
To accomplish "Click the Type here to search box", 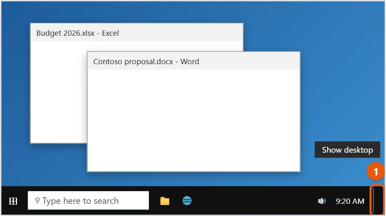I will [88, 201].
